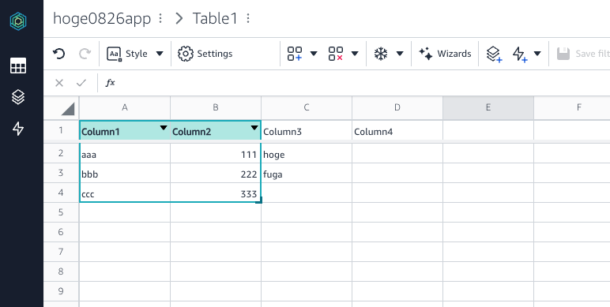610x307 pixels.
Task: Click the add app layers icon
Action: (494, 54)
